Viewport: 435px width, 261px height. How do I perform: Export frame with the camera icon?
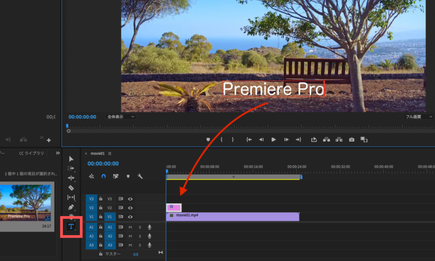351,140
